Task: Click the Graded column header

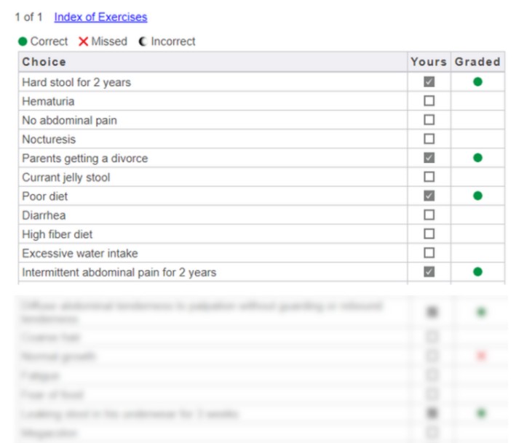Action: click(x=477, y=62)
